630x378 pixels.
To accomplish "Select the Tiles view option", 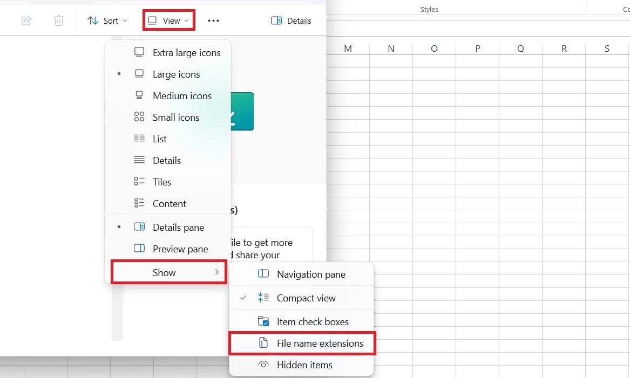I will [168, 182].
